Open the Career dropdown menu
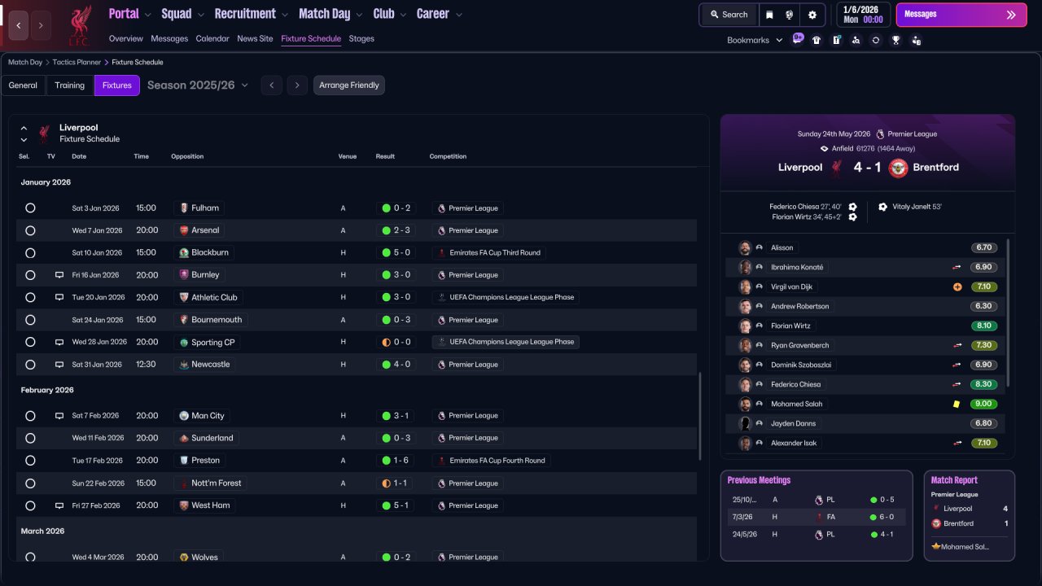Viewport: 1042px width, 586px height. (x=440, y=14)
